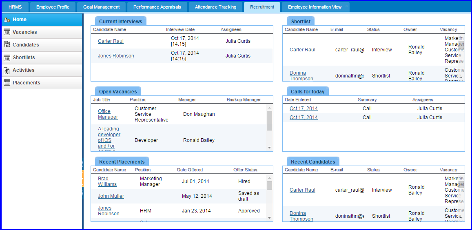Viewport: 472px width, 230px height.
Task: Go to the Goal Management tab
Action: [101, 7]
